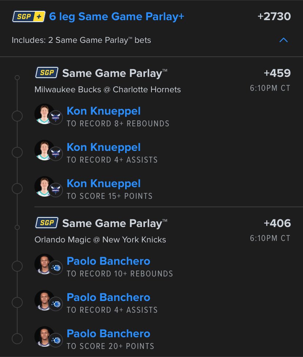
Task: Open Kon Knueppel 8+ rebounds player photo
Action: 44,114
